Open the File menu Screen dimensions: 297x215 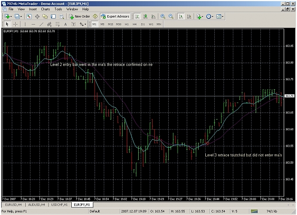coord(11,9)
